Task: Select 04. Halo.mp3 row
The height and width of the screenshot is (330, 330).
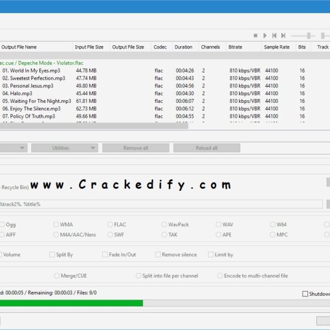Action: [x=165, y=94]
